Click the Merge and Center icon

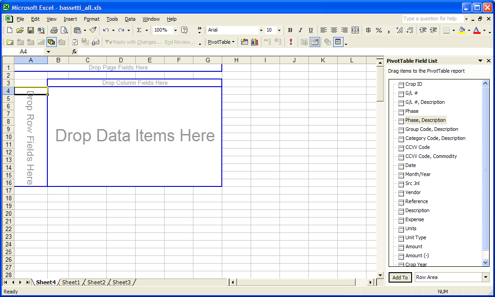click(355, 30)
